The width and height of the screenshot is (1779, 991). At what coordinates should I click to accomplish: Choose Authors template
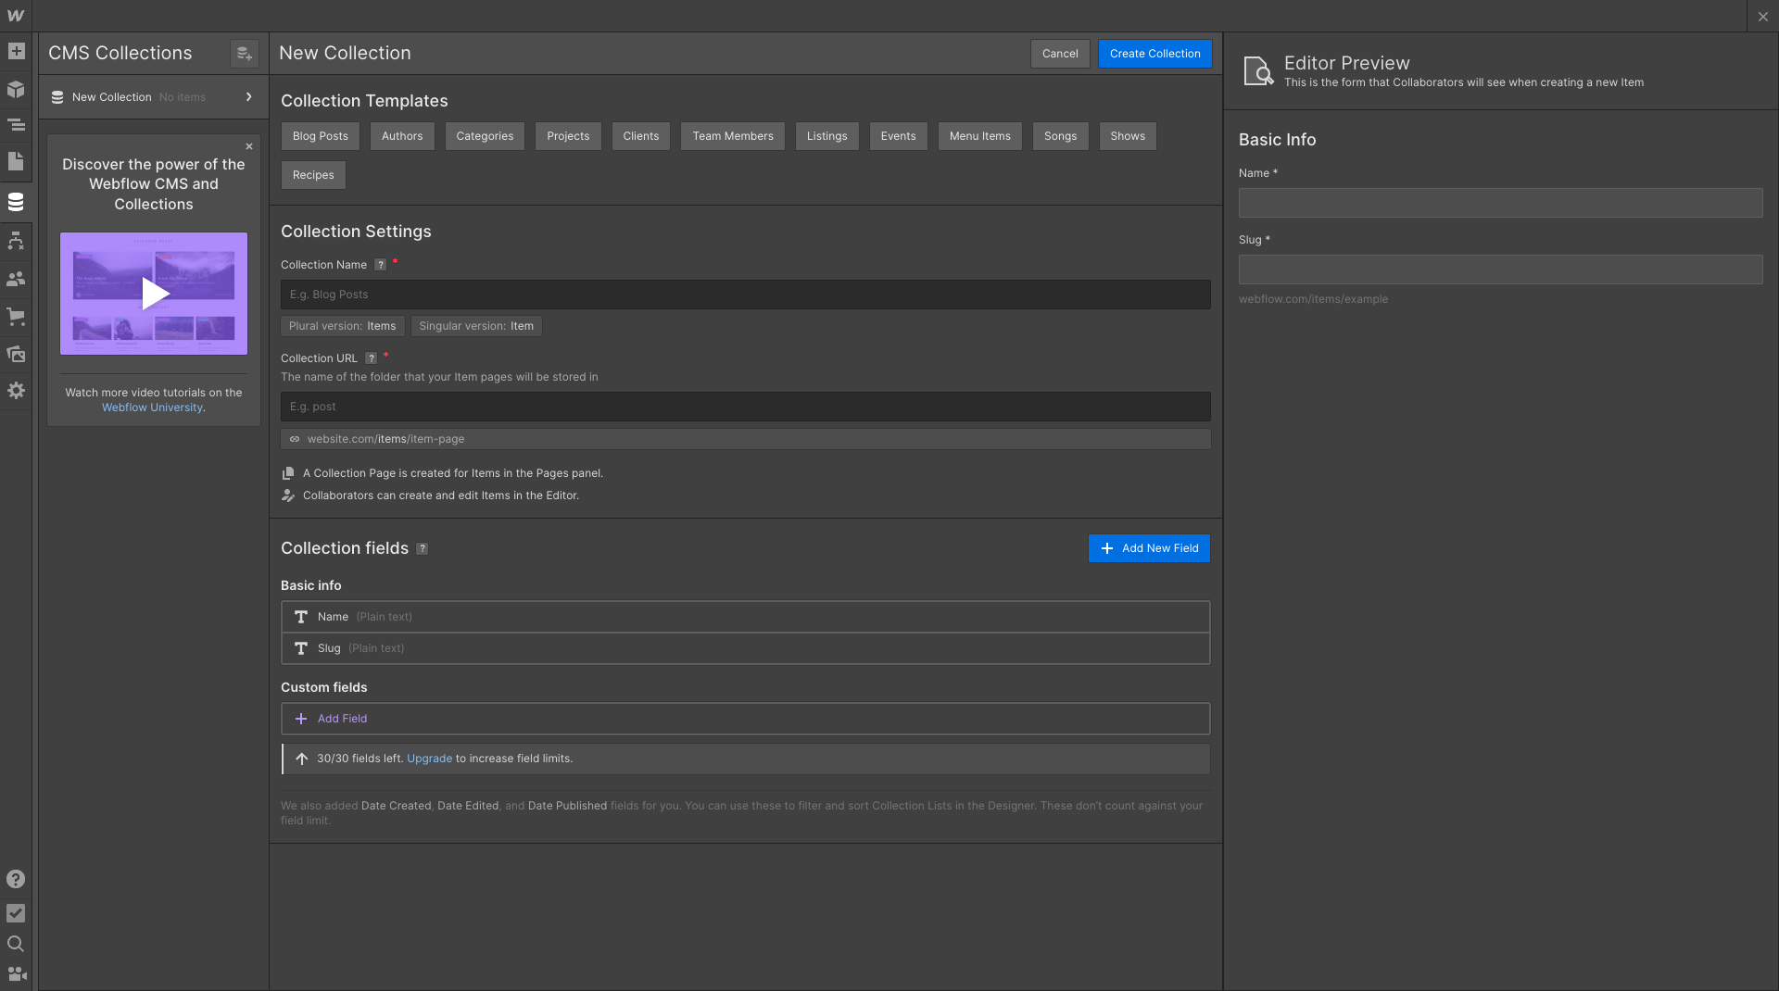click(402, 136)
